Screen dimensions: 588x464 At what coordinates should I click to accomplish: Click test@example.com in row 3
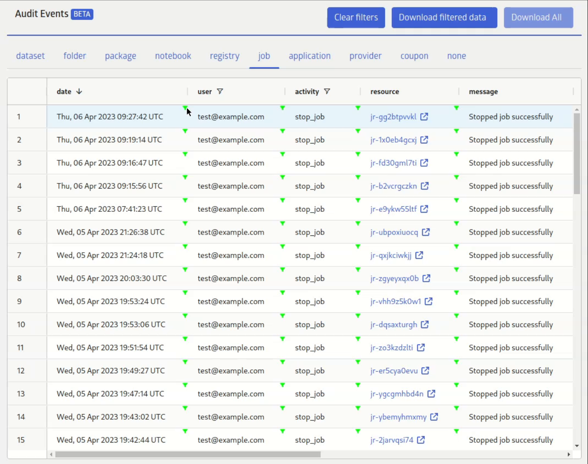(x=231, y=163)
